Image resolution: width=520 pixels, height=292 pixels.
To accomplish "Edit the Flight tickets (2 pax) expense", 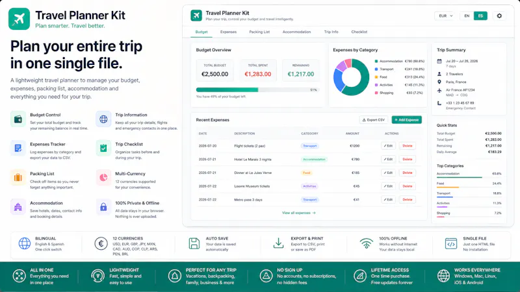I will (x=388, y=145).
